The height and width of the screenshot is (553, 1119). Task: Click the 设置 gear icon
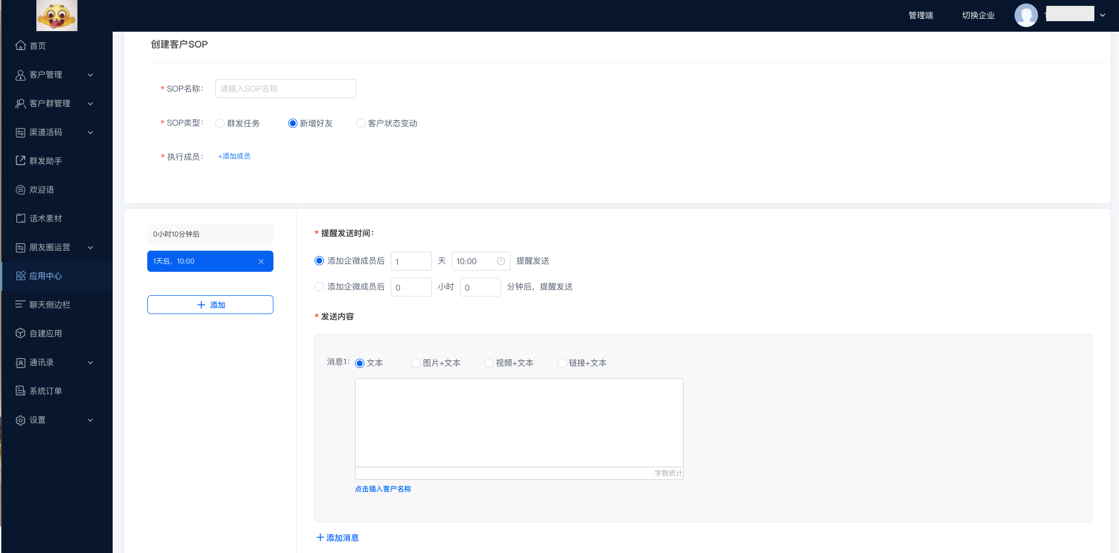click(21, 420)
